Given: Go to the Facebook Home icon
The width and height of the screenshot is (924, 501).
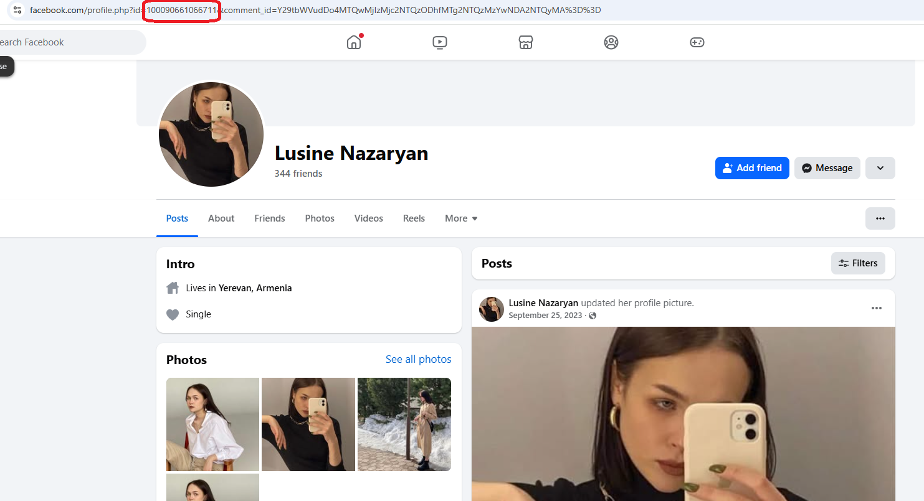Looking at the screenshot, I should (x=354, y=42).
